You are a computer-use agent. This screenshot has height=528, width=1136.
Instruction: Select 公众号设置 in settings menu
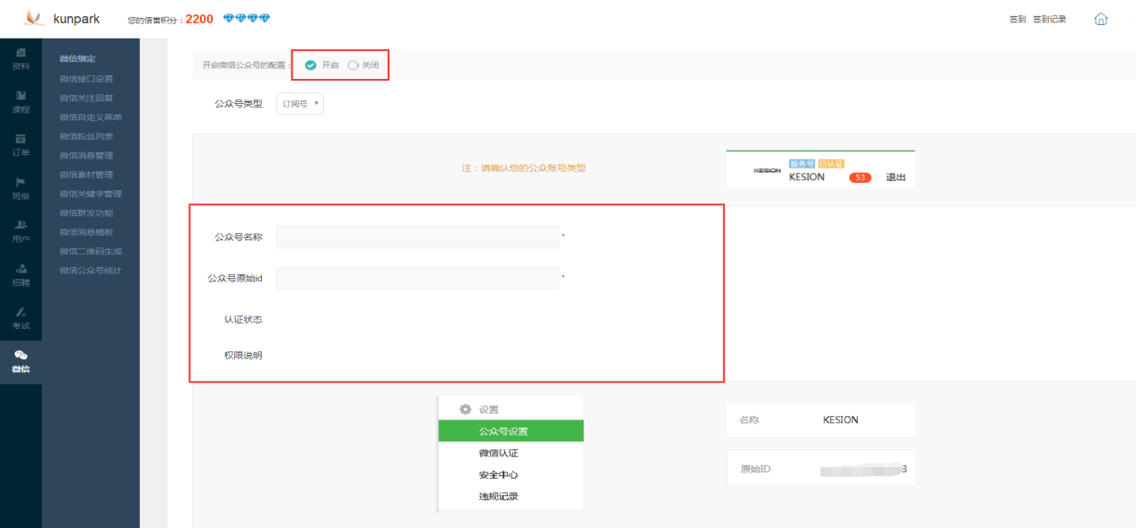511,431
